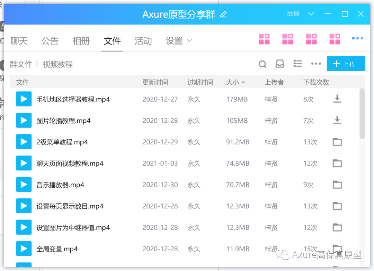Viewport: 374px width, 271px height.
Task: Download 图片轮播教程.mp4
Action: point(337,120)
